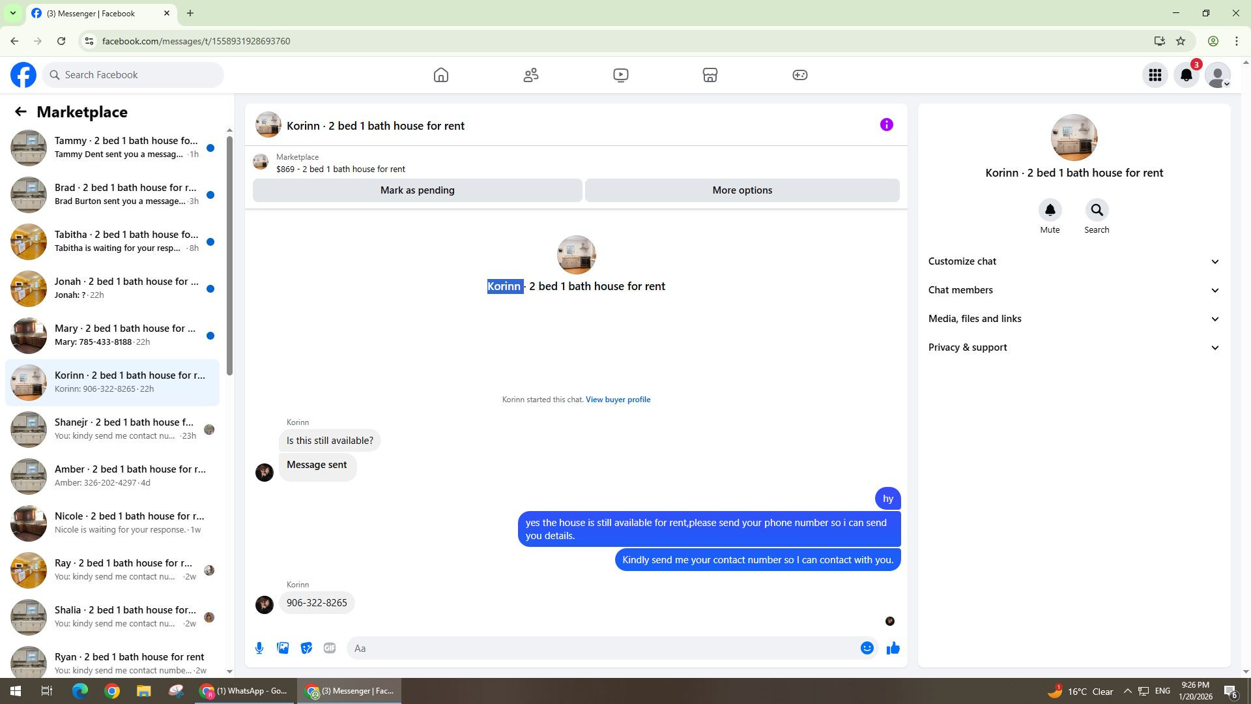Open Task View on the taskbar
This screenshot has width=1251, height=704.
(47, 691)
